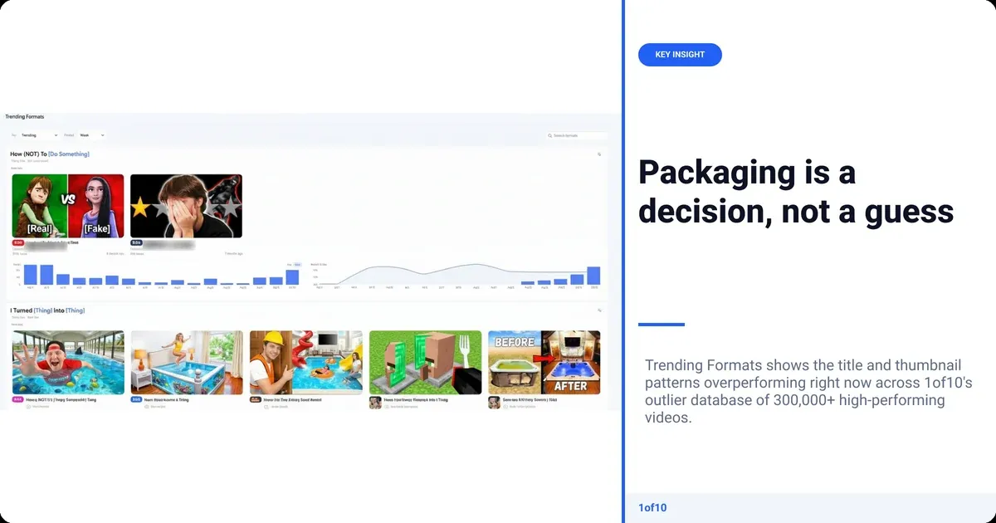Click the Search formats input field

577,135
